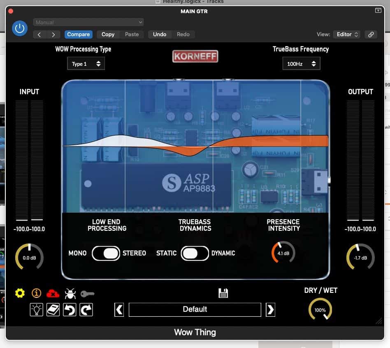Open settings with yellow gear icon
The height and width of the screenshot is (348, 390).
point(20,293)
